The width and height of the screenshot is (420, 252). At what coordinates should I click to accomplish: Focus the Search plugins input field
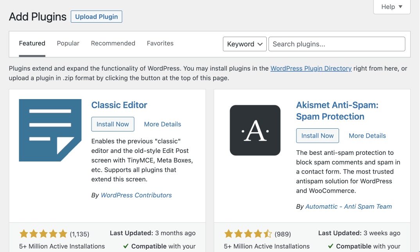[337, 44]
